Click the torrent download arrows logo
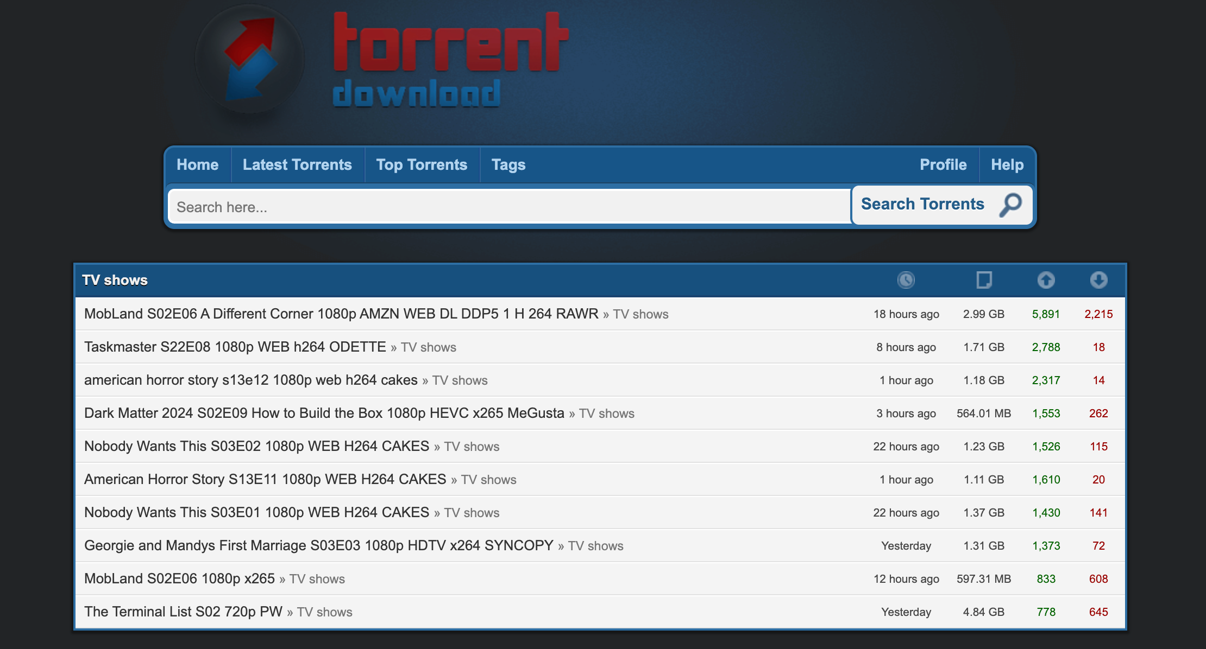Viewport: 1206px width, 649px height. pyautogui.click(x=250, y=59)
